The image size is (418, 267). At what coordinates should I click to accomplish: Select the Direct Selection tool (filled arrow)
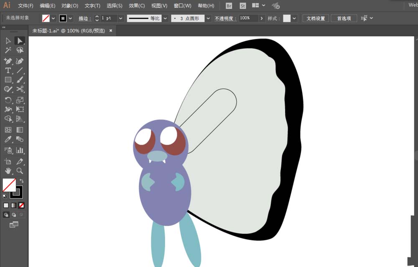[20, 41]
